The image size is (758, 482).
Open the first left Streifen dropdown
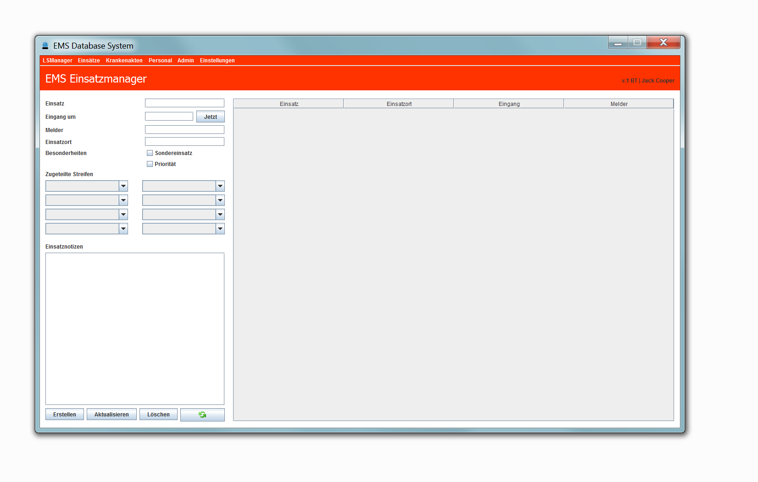coord(87,186)
